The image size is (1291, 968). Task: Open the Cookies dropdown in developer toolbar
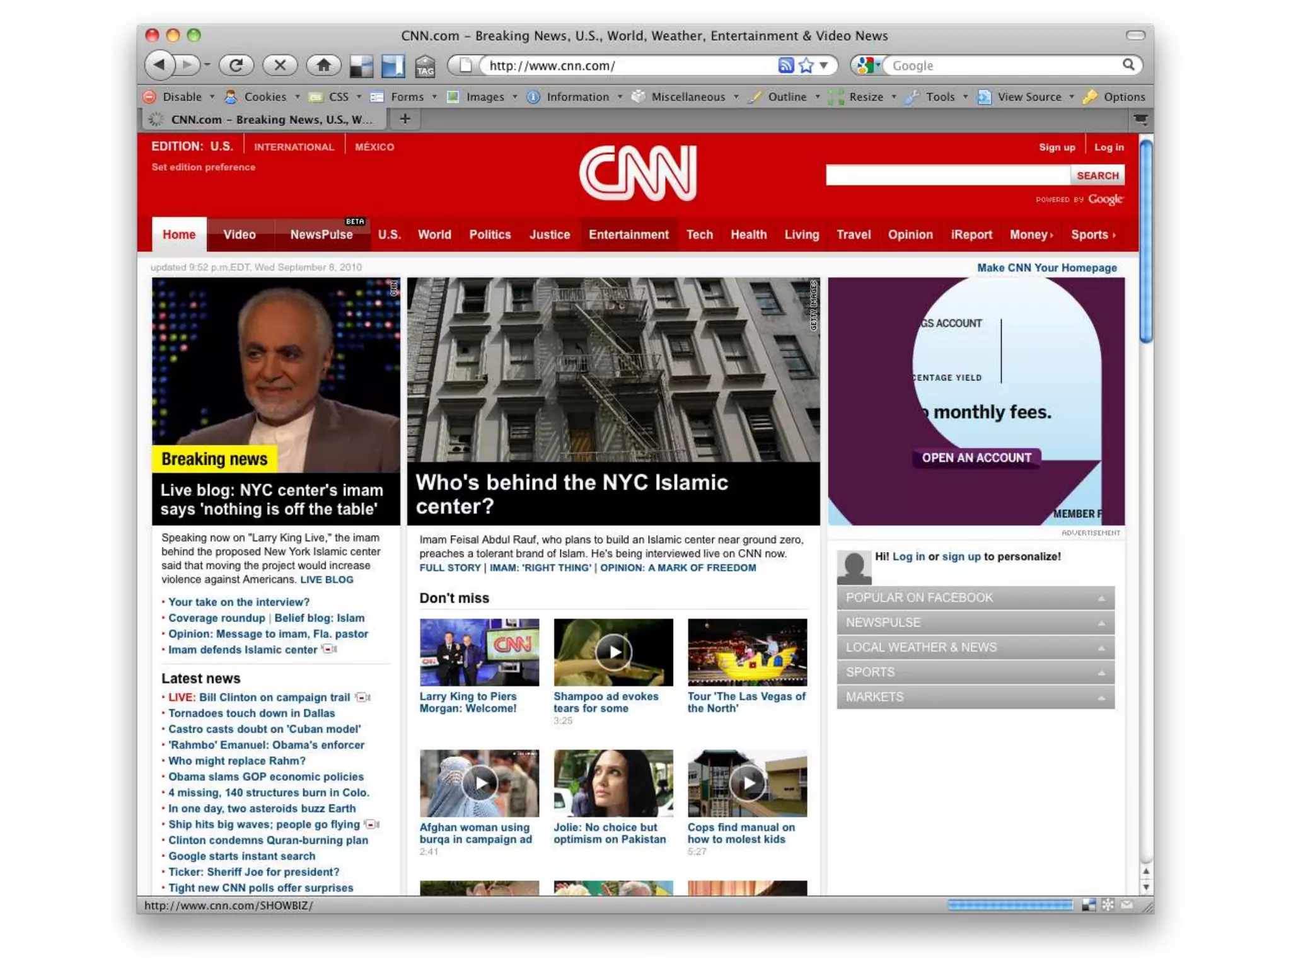click(x=265, y=97)
